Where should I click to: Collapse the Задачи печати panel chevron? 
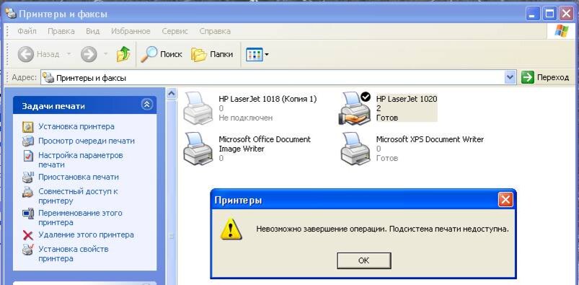point(146,105)
